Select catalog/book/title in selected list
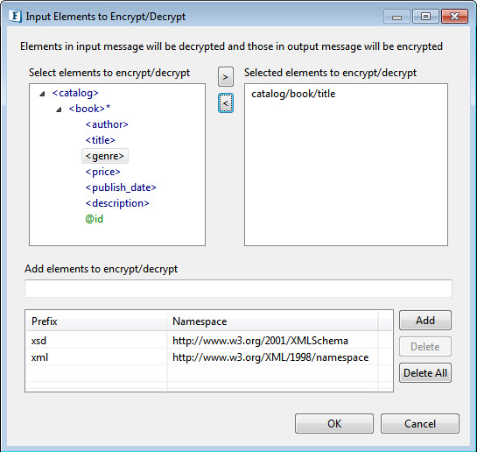477x452 pixels. (293, 94)
